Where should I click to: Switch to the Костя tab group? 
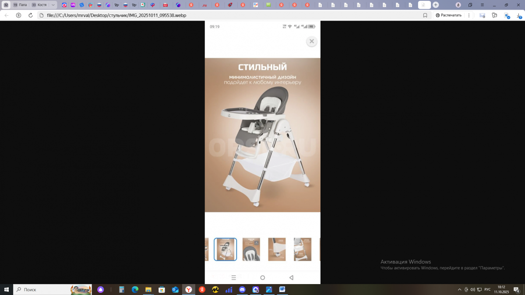pos(39,5)
